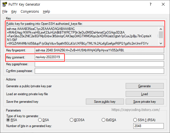Click the public key scrollbar up arrow
The image size is (170, 133).
pos(161,29)
